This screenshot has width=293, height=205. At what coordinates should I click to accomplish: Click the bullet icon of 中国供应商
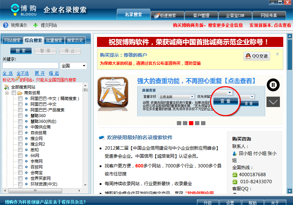[x=27, y=127]
